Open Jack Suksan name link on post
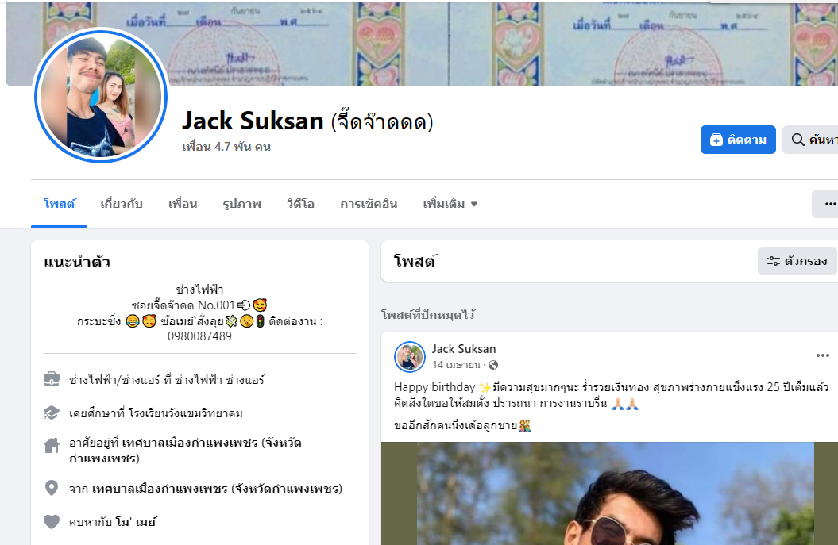Viewport: 838px width, 545px height. (464, 349)
